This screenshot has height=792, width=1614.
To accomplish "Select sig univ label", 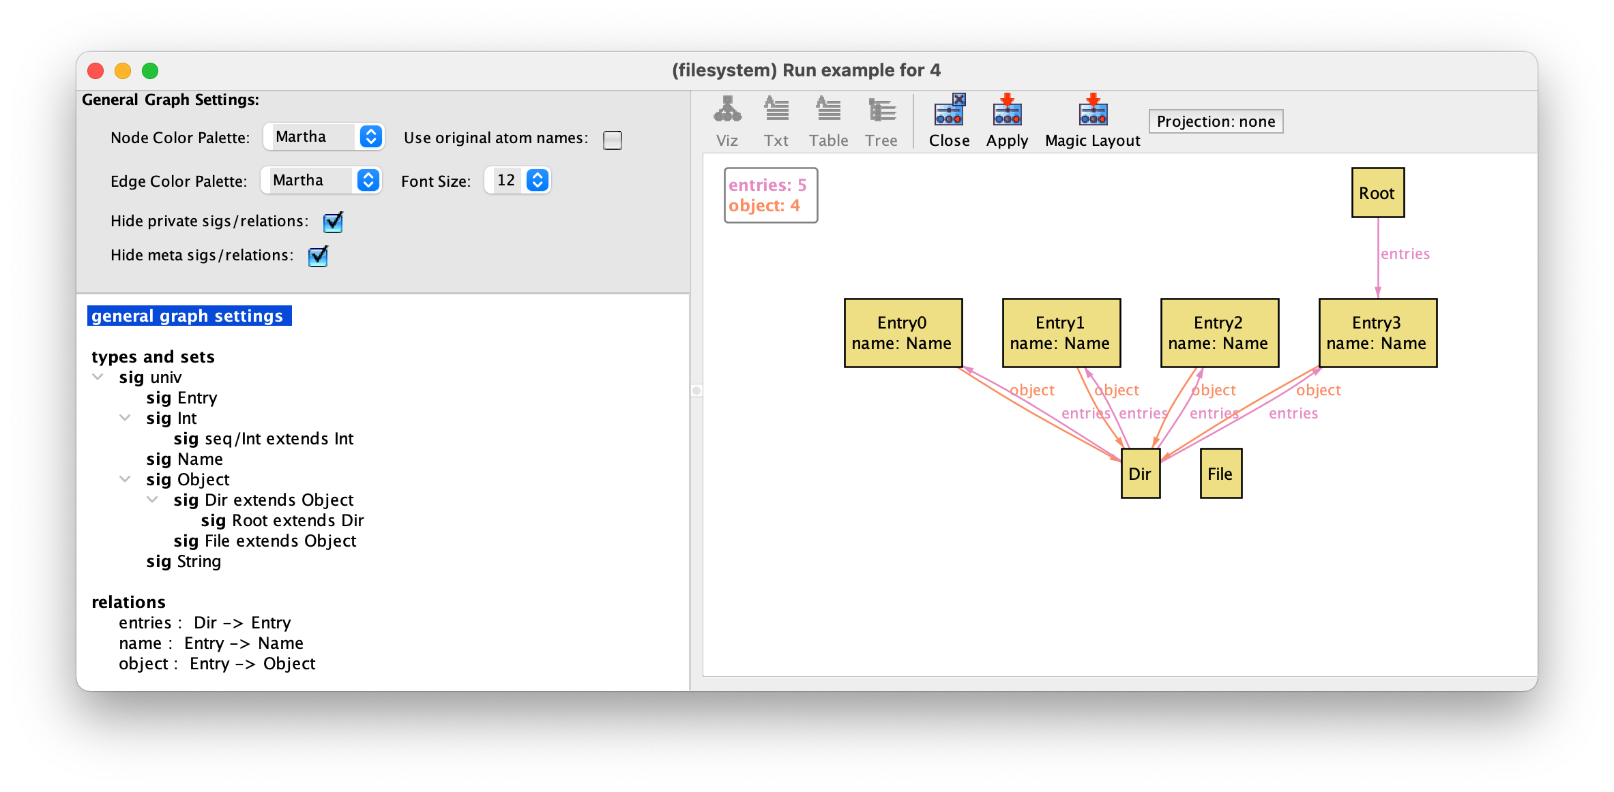I will tap(150, 378).
